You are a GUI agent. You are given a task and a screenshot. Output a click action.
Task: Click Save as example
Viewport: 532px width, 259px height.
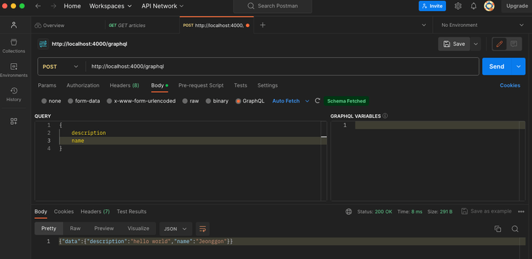[486, 211]
